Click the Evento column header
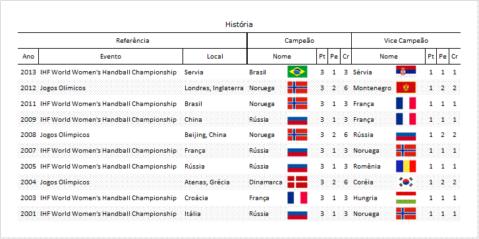The image size is (479, 239). (x=111, y=57)
